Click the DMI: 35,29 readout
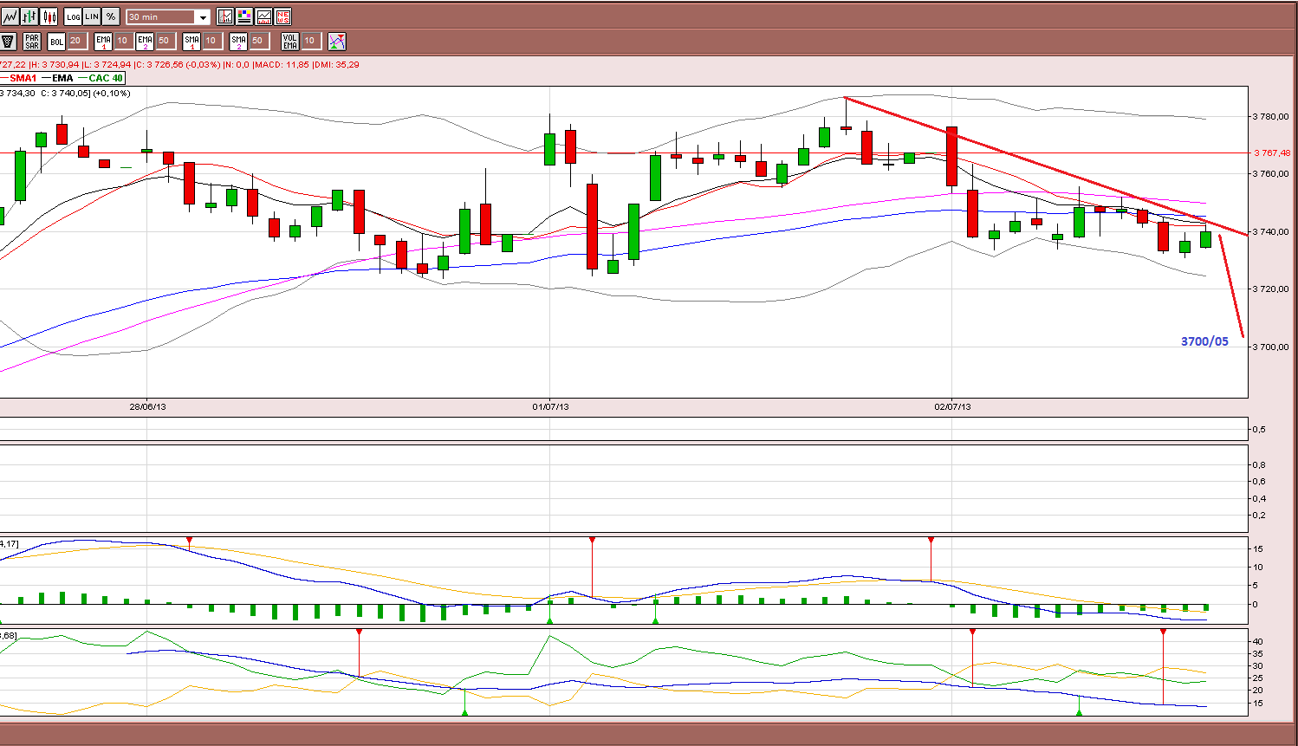The width and height of the screenshot is (1298, 746). [336, 64]
